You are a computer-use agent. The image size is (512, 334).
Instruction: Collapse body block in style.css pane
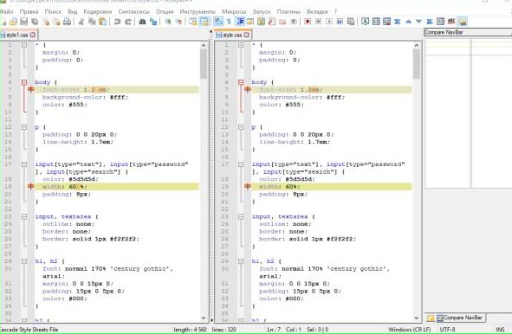coord(241,82)
